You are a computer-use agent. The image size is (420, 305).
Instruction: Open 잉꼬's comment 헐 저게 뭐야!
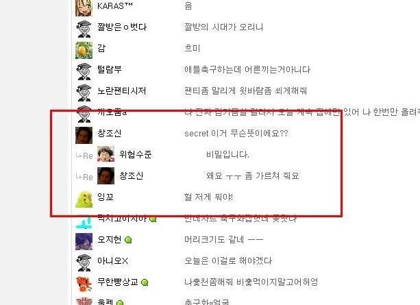point(208,197)
